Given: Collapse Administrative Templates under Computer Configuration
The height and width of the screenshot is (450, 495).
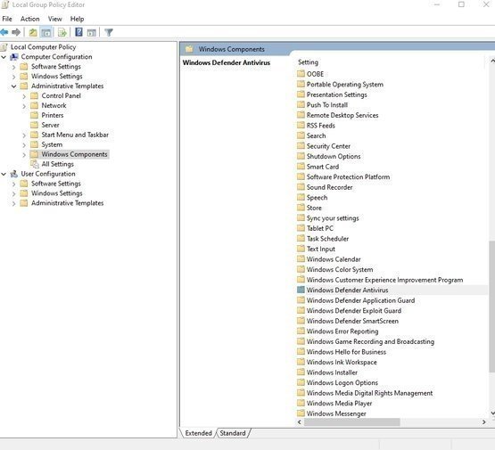Looking at the screenshot, I should 13,86.
